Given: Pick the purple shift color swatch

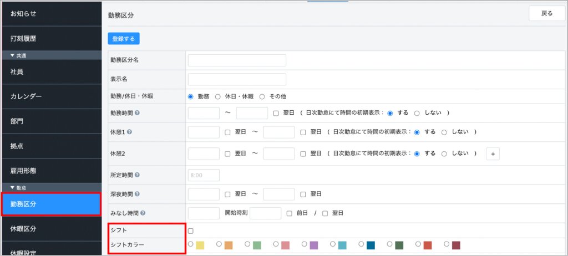Looking at the screenshot, I should tap(305, 244).
